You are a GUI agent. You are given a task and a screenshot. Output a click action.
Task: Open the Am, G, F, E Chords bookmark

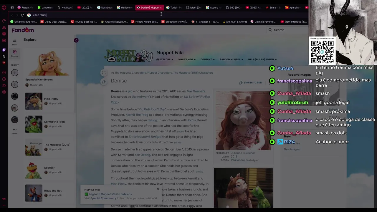235,21
